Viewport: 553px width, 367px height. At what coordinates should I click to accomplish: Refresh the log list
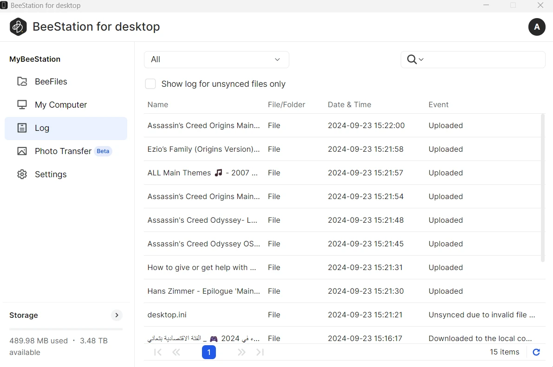536,352
